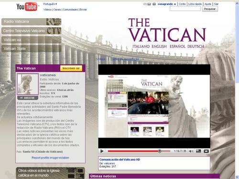Image resolution: width=239 pixels, height=179 pixels.
Task: Open the Canais menu link
Action: (x=57, y=10)
